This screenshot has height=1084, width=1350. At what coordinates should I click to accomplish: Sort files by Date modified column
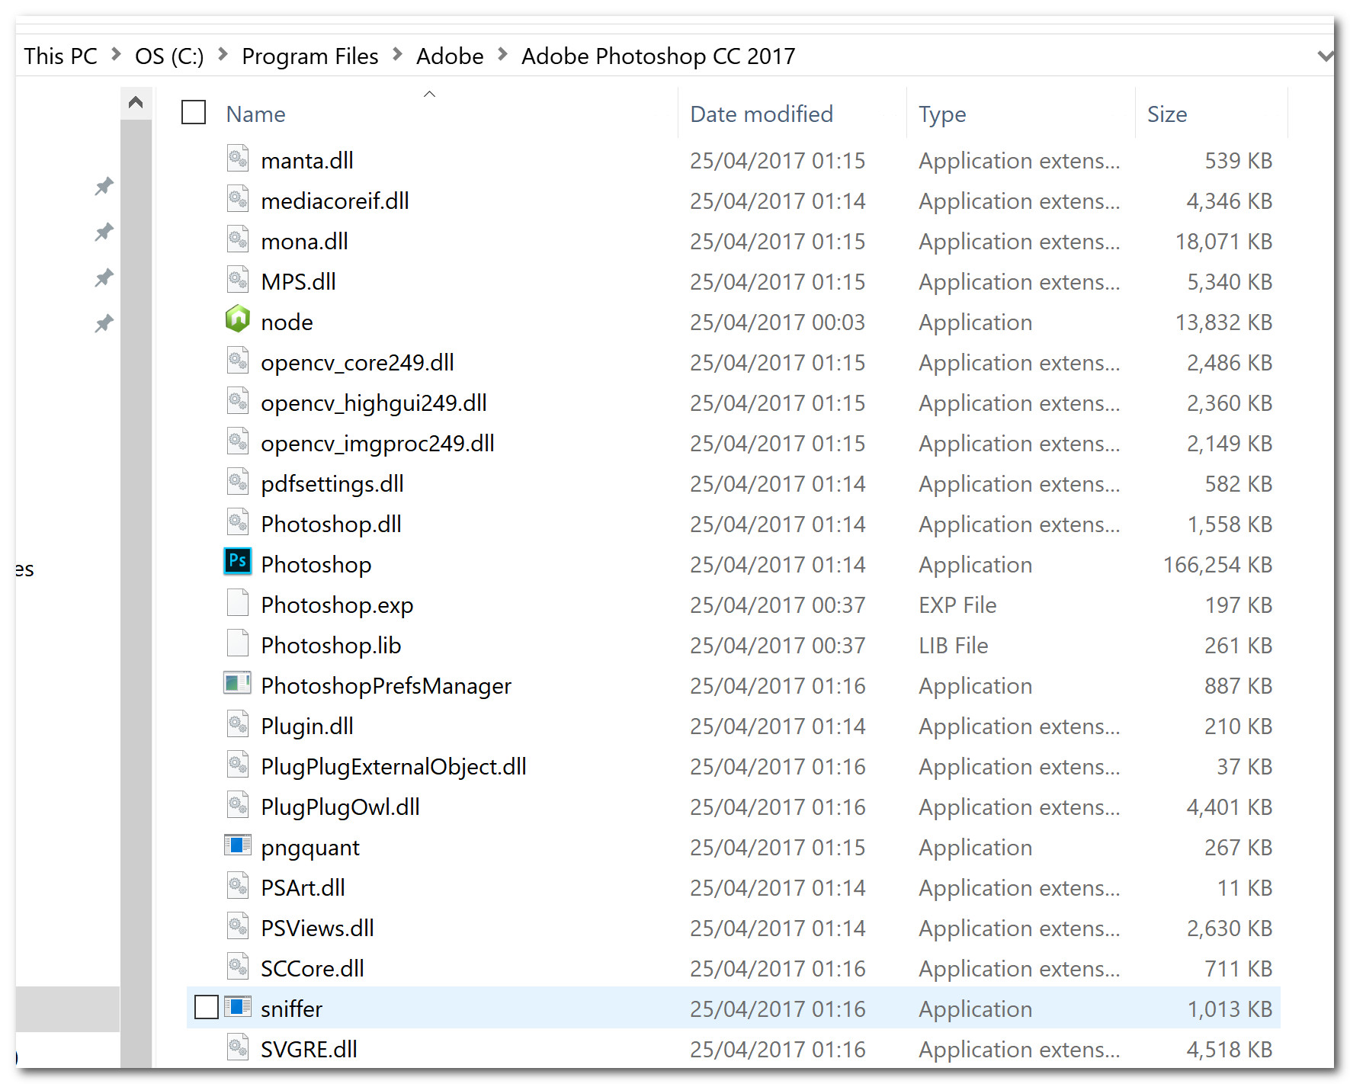point(762,114)
